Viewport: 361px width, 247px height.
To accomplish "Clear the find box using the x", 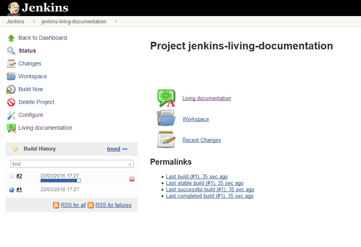I will [x=130, y=165].
